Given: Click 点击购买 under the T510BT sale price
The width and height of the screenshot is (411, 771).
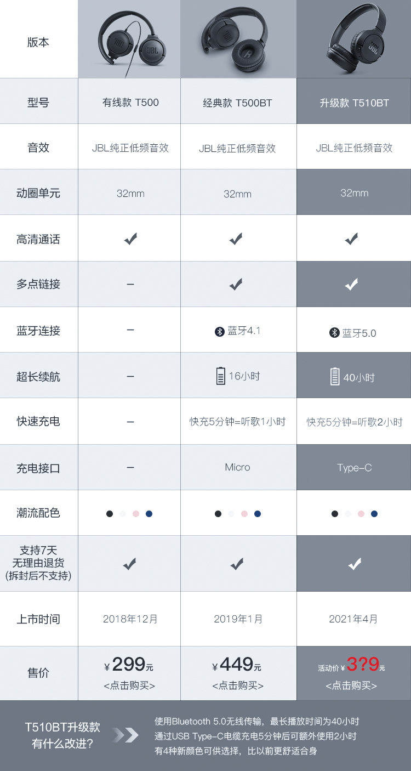Looking at the screenshot, I should [x=351, y=685].
